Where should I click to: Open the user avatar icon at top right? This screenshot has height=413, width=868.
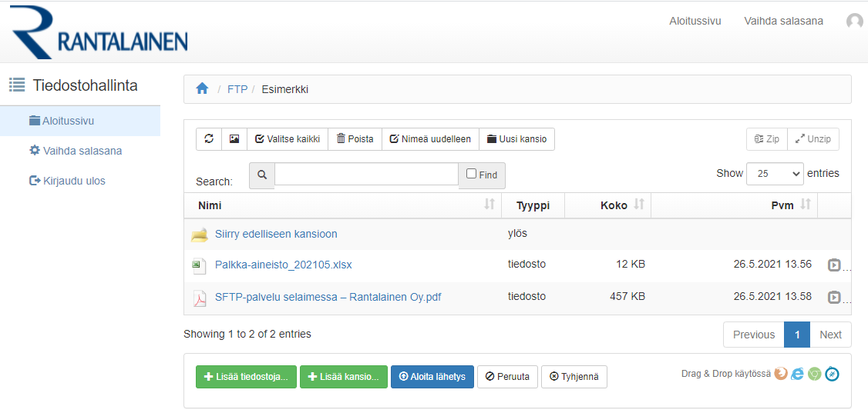pyautogui.click(x=854, y=22)
